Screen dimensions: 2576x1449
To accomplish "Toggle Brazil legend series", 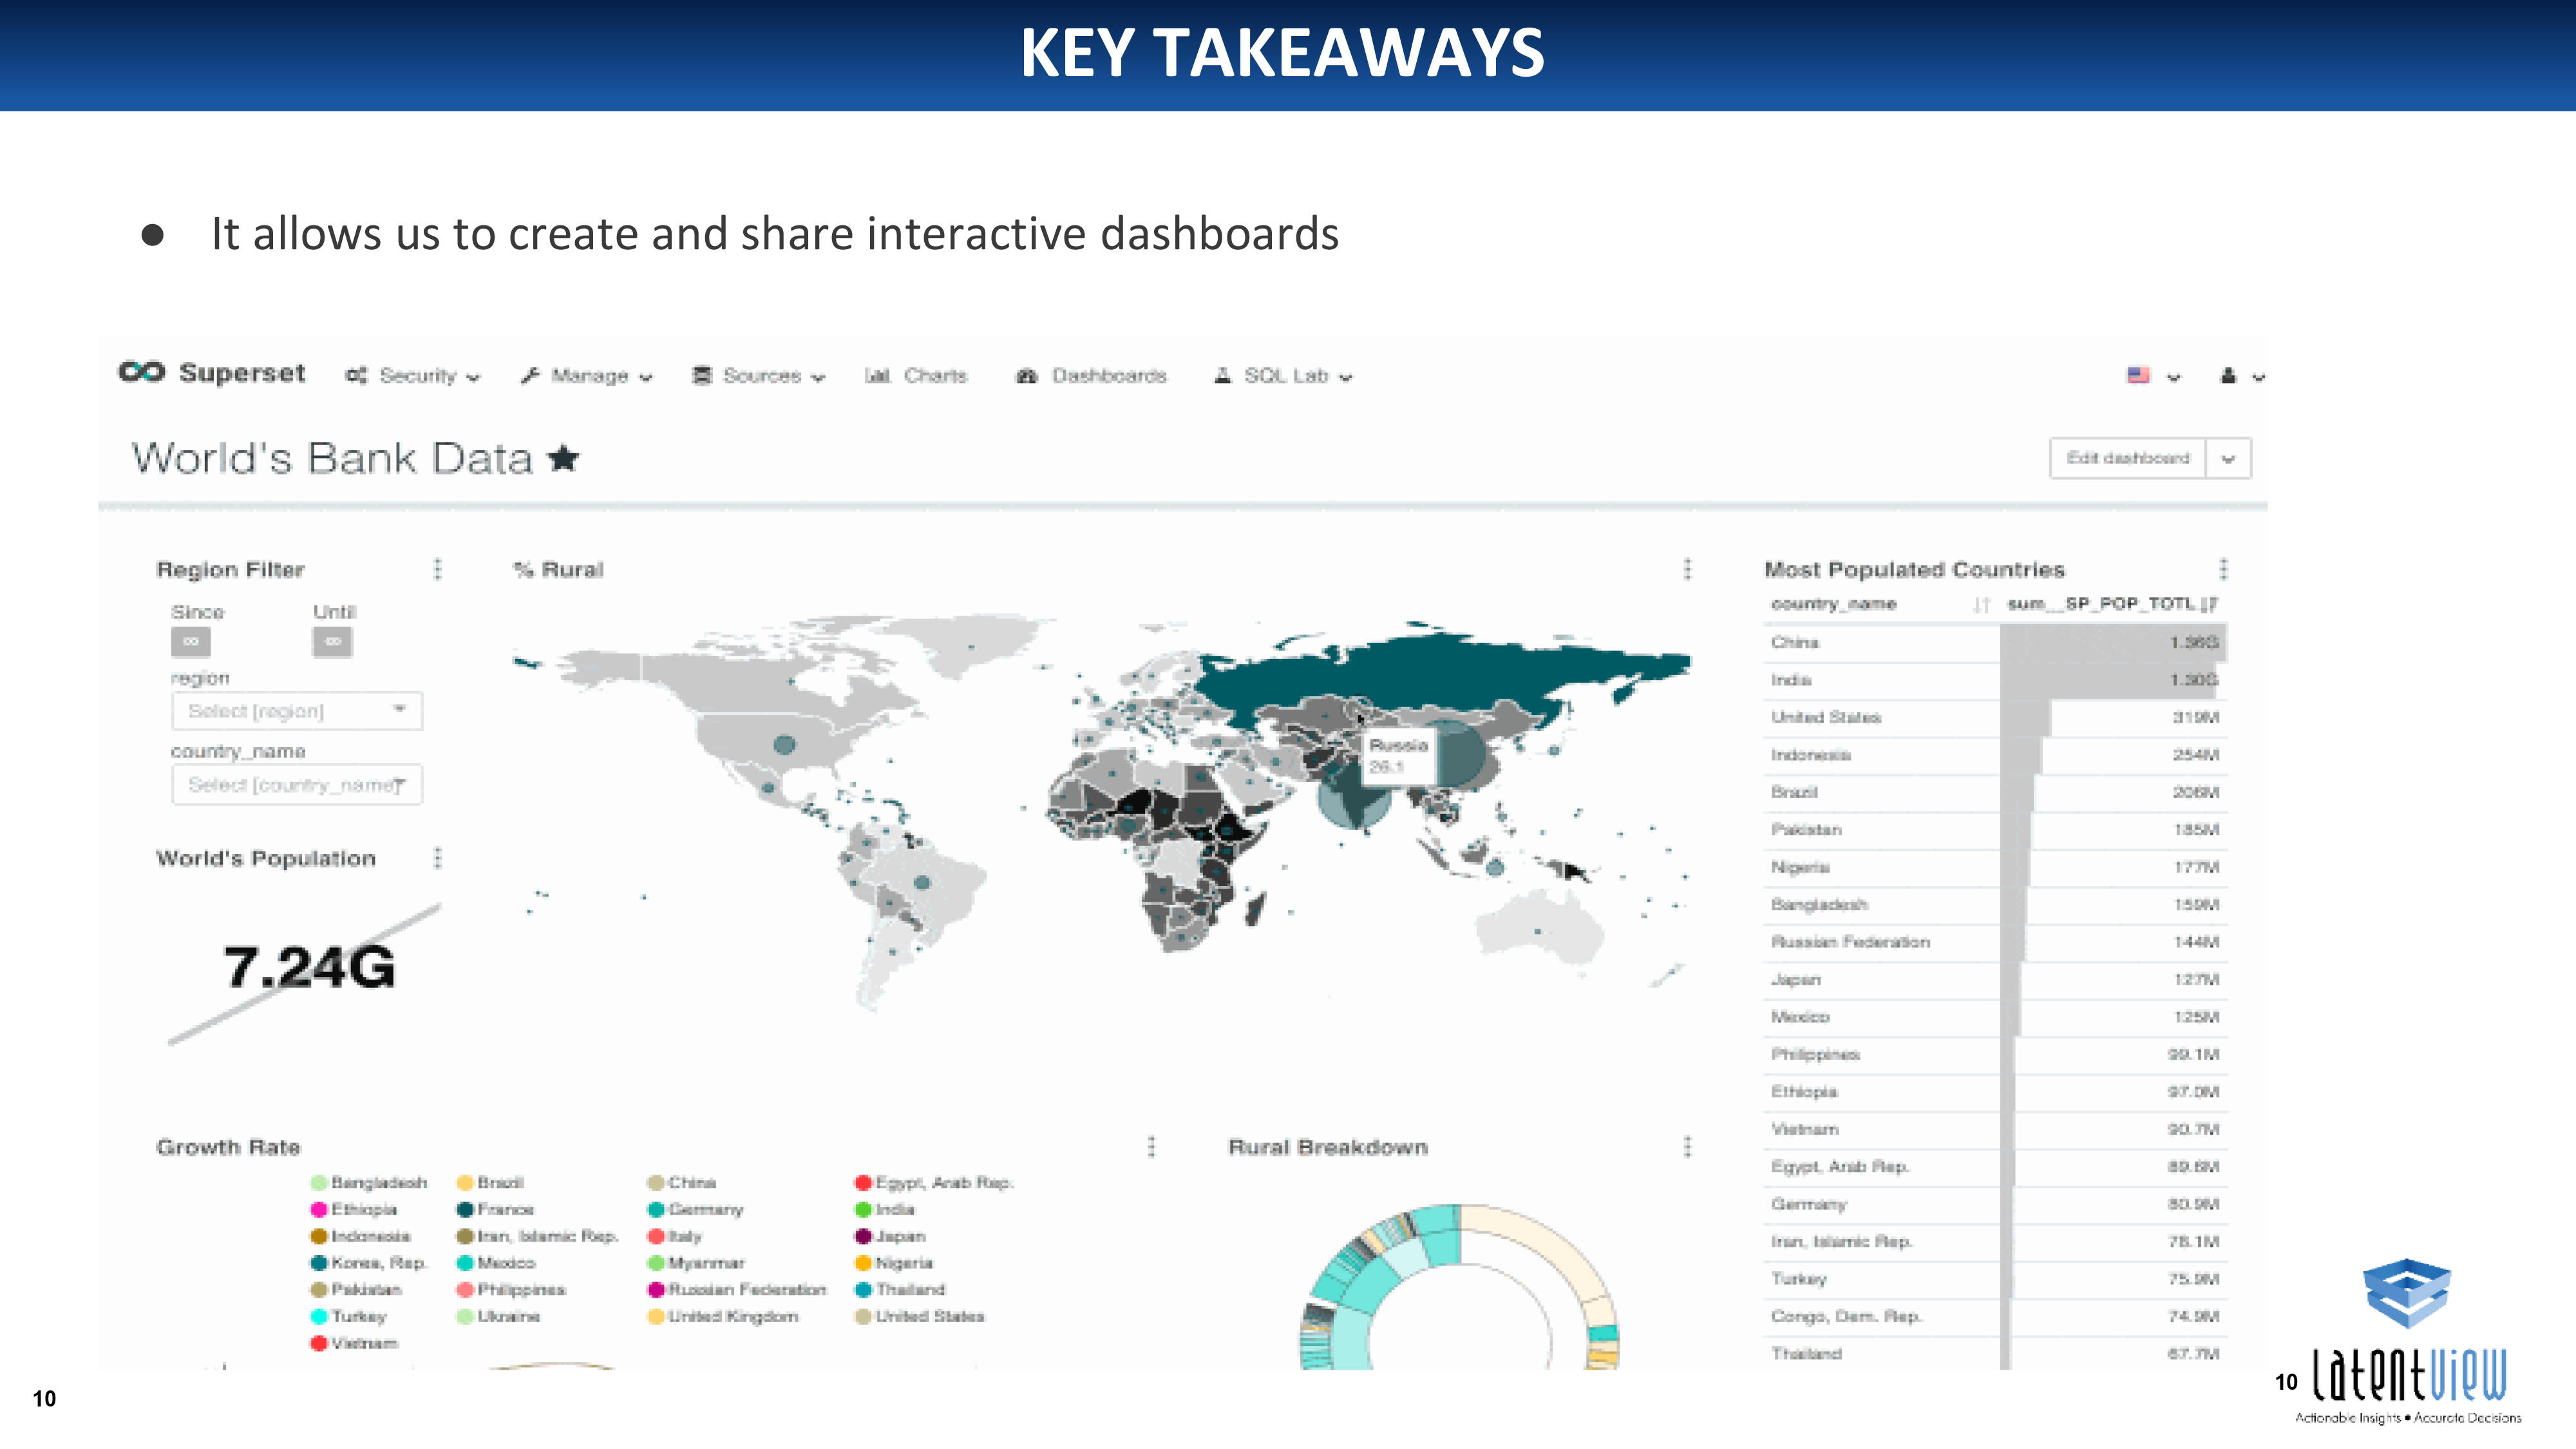I will coord(490,1183).
